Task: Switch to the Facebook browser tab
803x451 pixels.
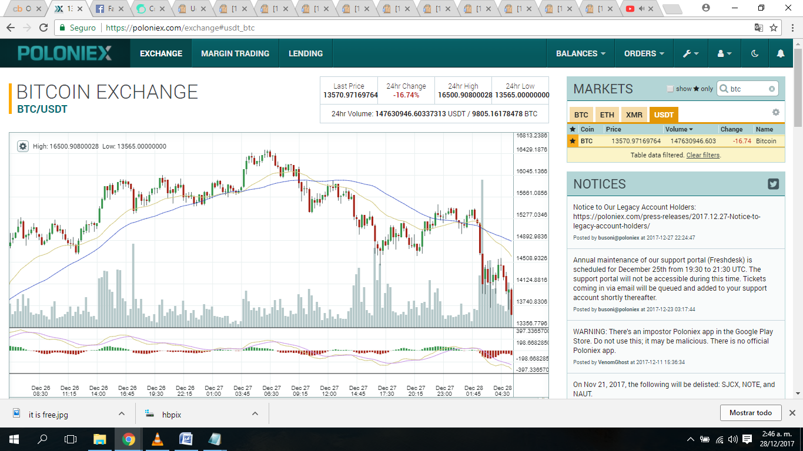Action: (x=108, y=9)
